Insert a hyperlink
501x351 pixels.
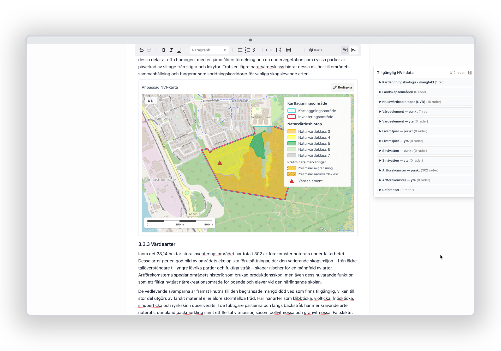click(269, 50)
